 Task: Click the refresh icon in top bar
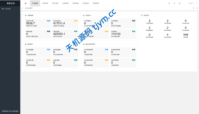click(x=169, y=3)
